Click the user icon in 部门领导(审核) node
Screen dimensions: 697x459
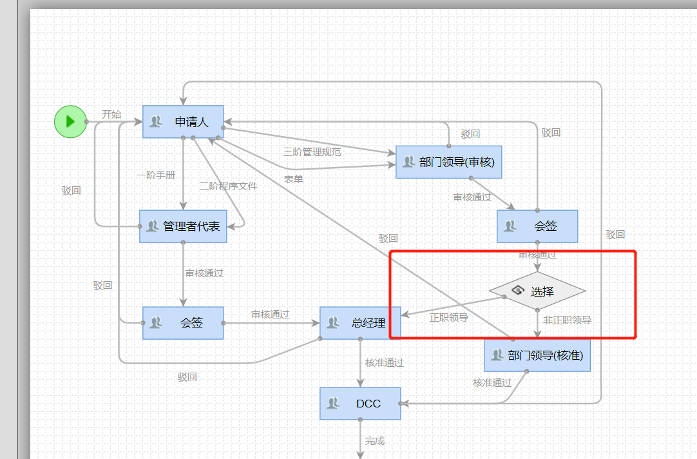[408, 162]
